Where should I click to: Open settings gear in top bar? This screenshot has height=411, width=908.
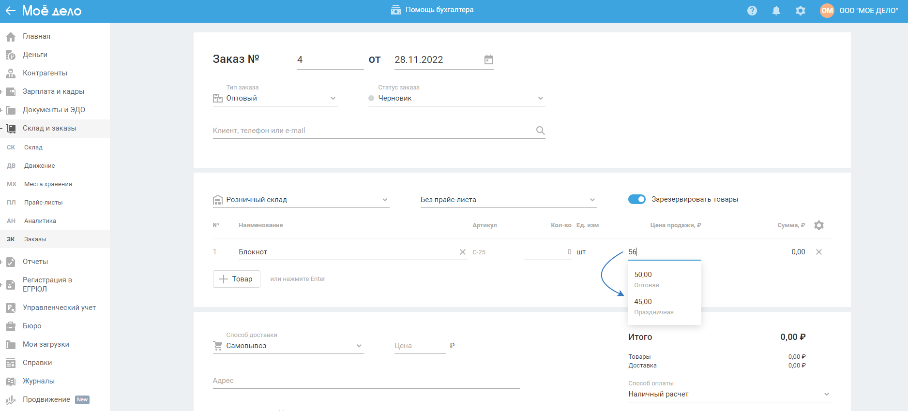coord(800,11)
